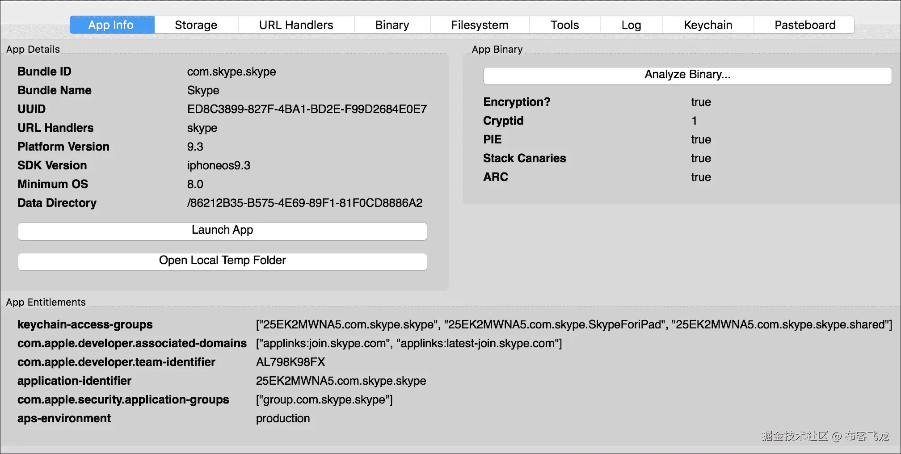Open the Keychain tab
Screen dimensions: 901x454
coord(708,25)
